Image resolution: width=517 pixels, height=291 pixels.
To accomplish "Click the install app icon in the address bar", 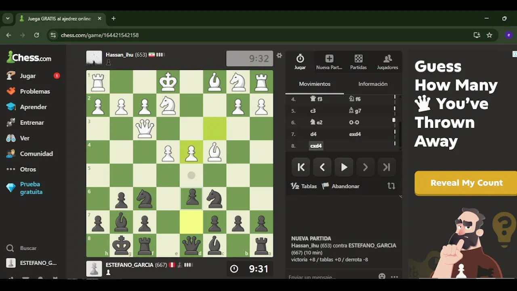I will [477, 35].
